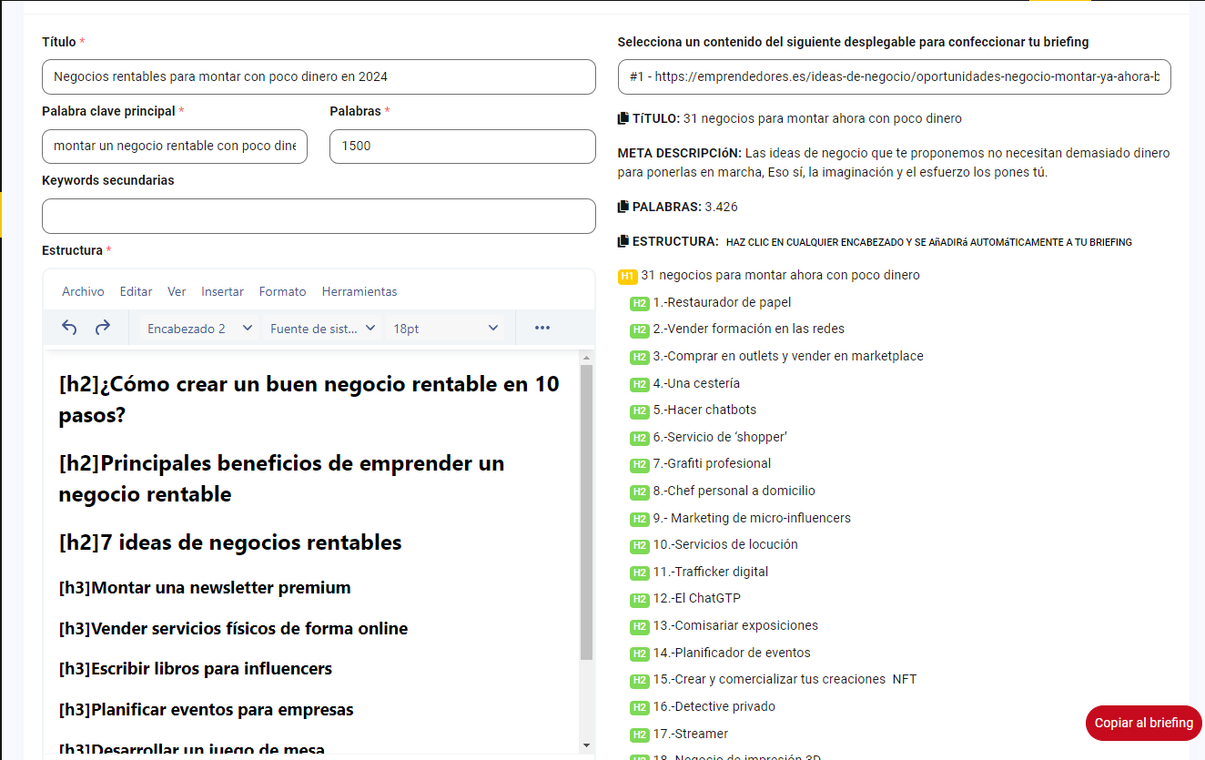The image size is (1205, 760).
Task: Add heading 10.-Servicios de locución
Action: click(x=725, y=544)
